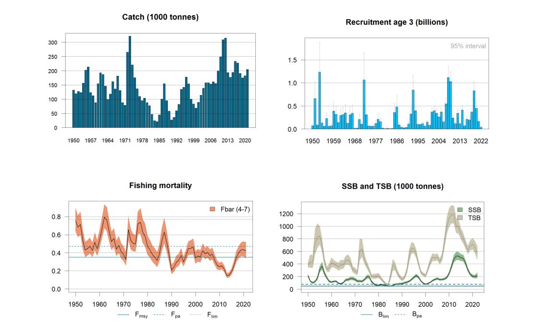Select the Fpa dashed line legend symbol
The height and width of the screenshot is (328, 539).
(159, 314)
